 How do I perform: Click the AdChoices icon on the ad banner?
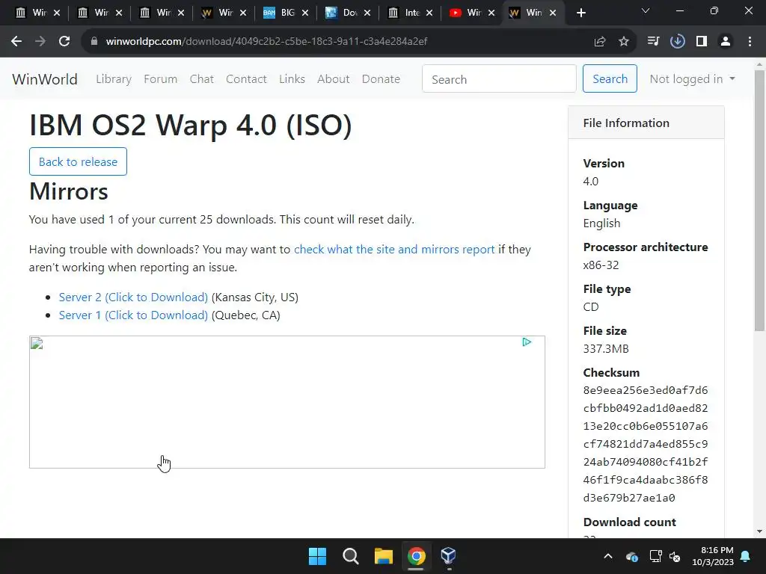tap(527, 342)
